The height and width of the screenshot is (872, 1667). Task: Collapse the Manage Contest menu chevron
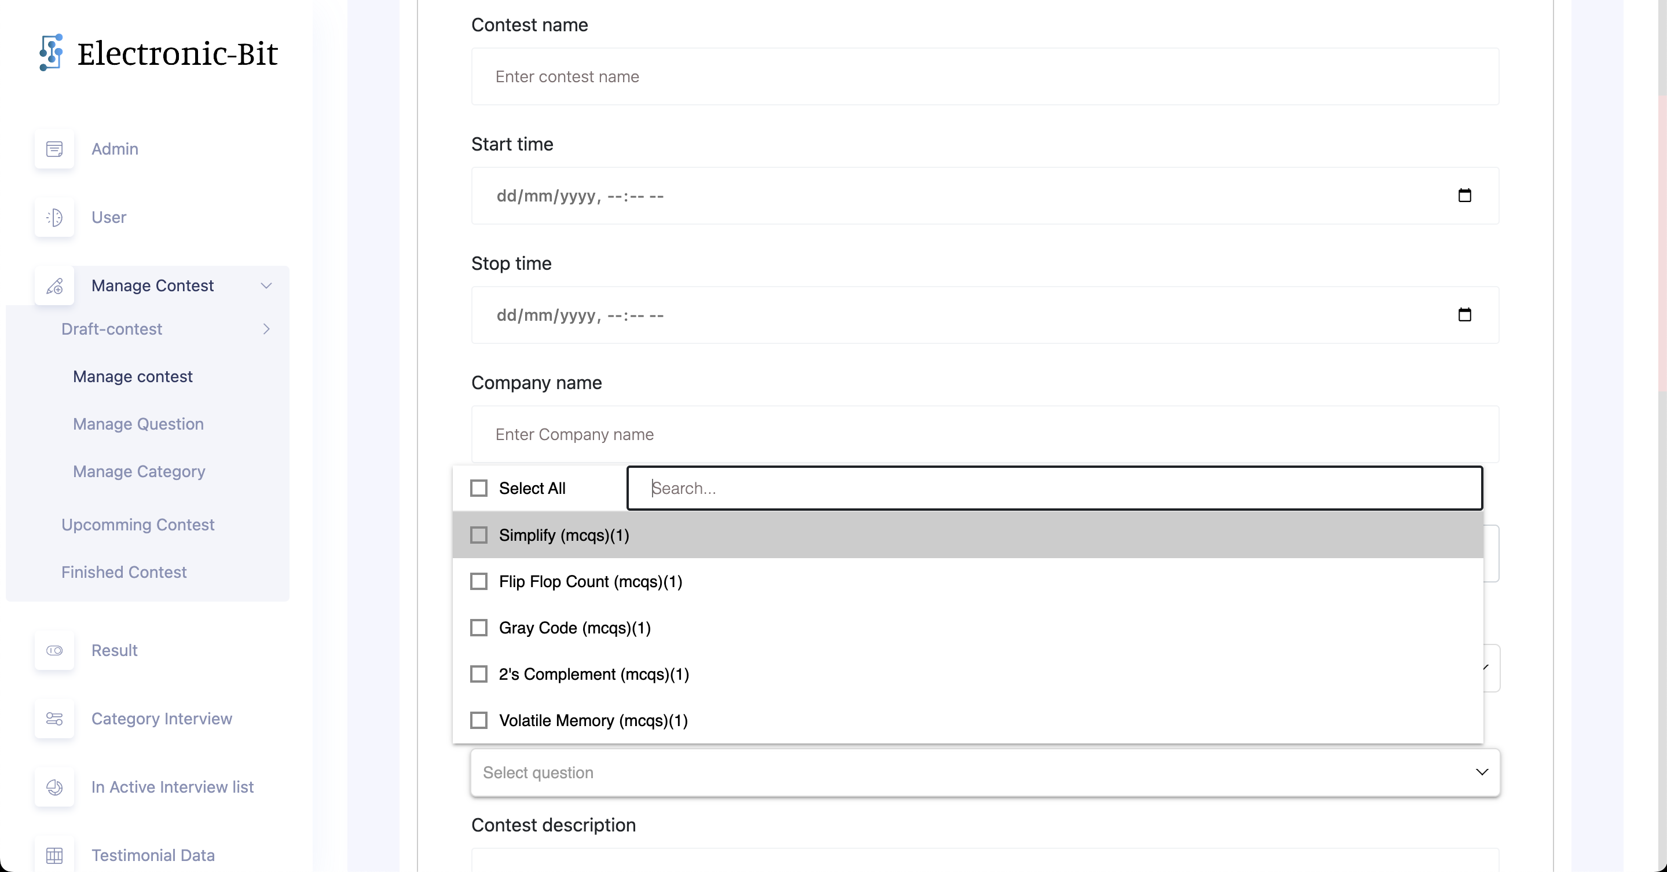[266, 286]
